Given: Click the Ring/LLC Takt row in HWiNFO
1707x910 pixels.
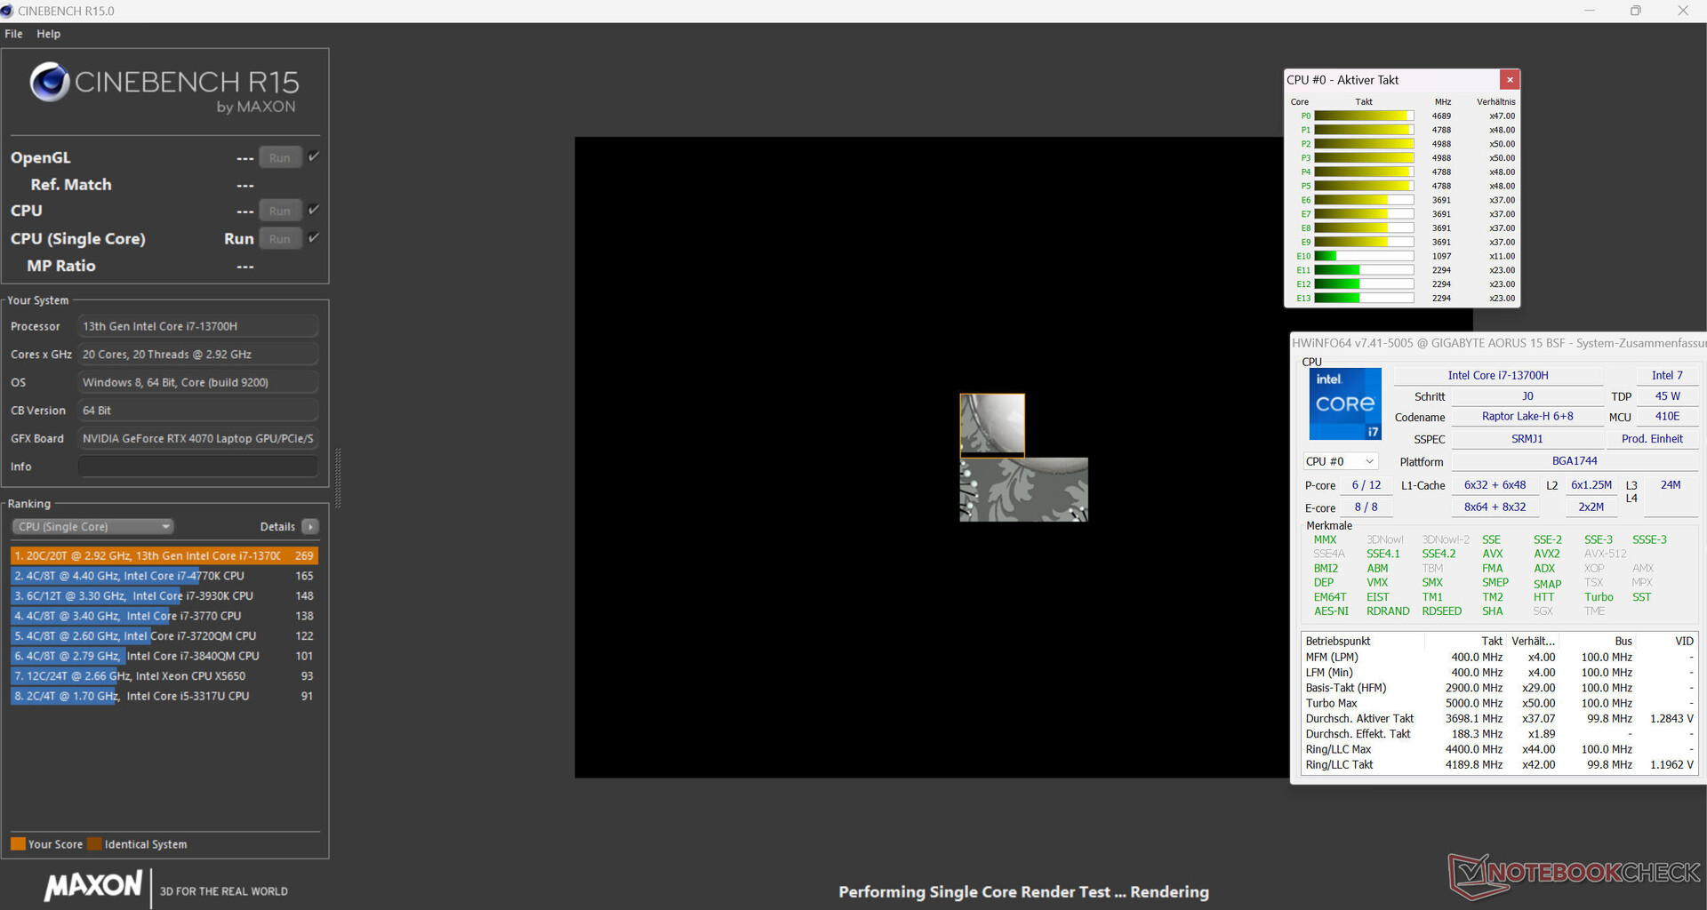Looking at the screenshot, I should [1499, 765].
